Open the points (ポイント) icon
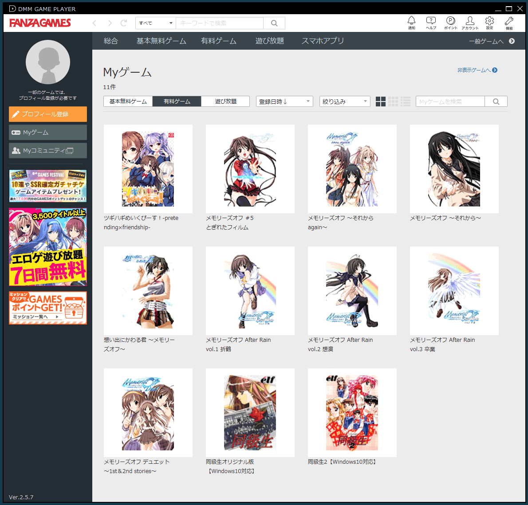Image resolution: width=528 pixels, height=505 pixels. 450,23
